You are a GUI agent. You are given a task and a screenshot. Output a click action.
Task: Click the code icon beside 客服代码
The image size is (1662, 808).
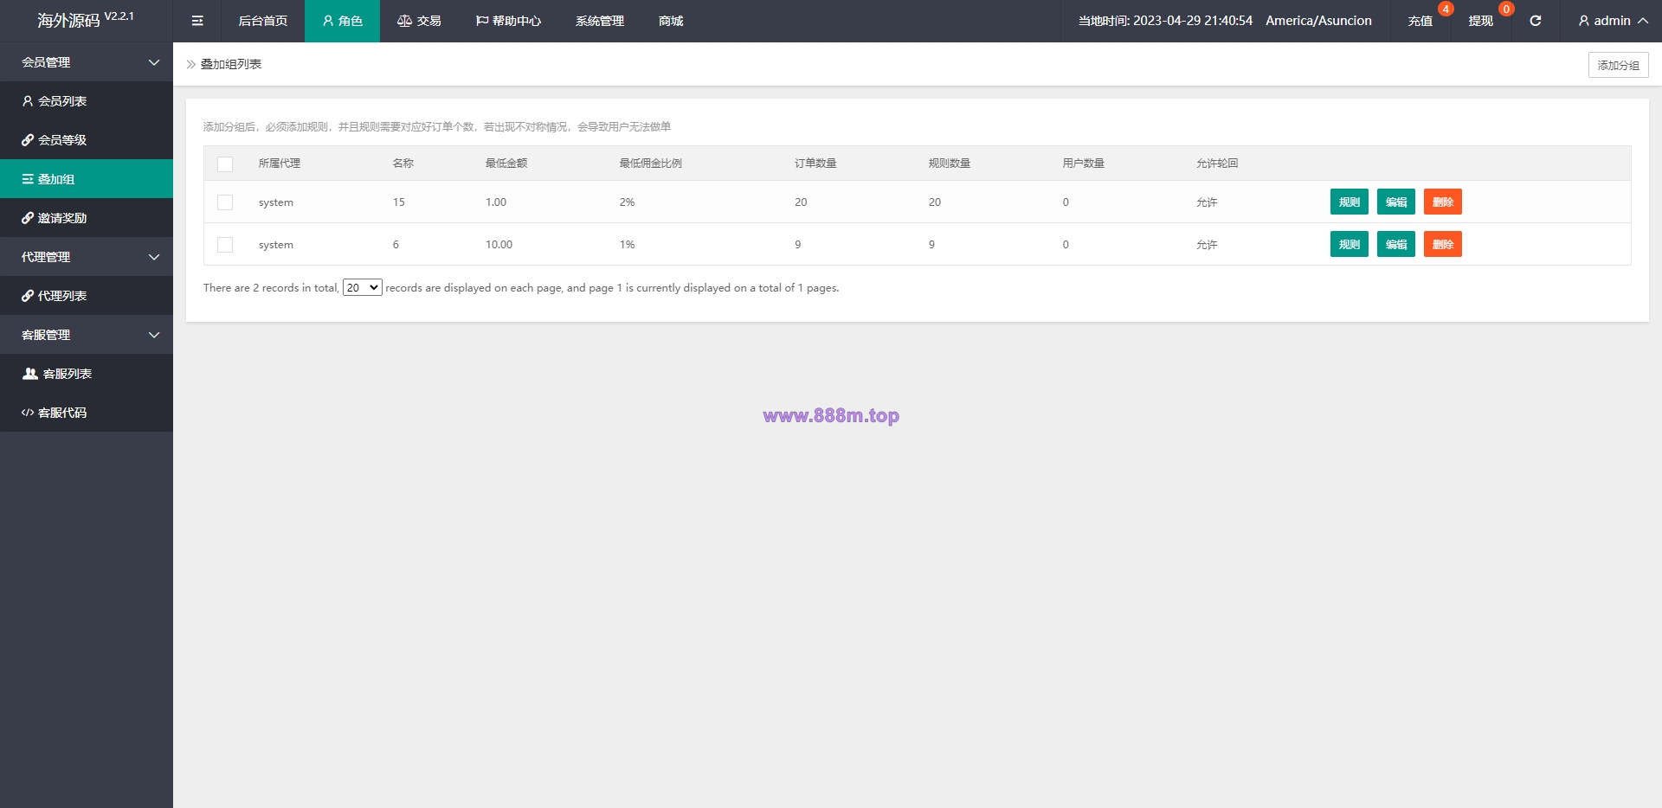(28, 413)
